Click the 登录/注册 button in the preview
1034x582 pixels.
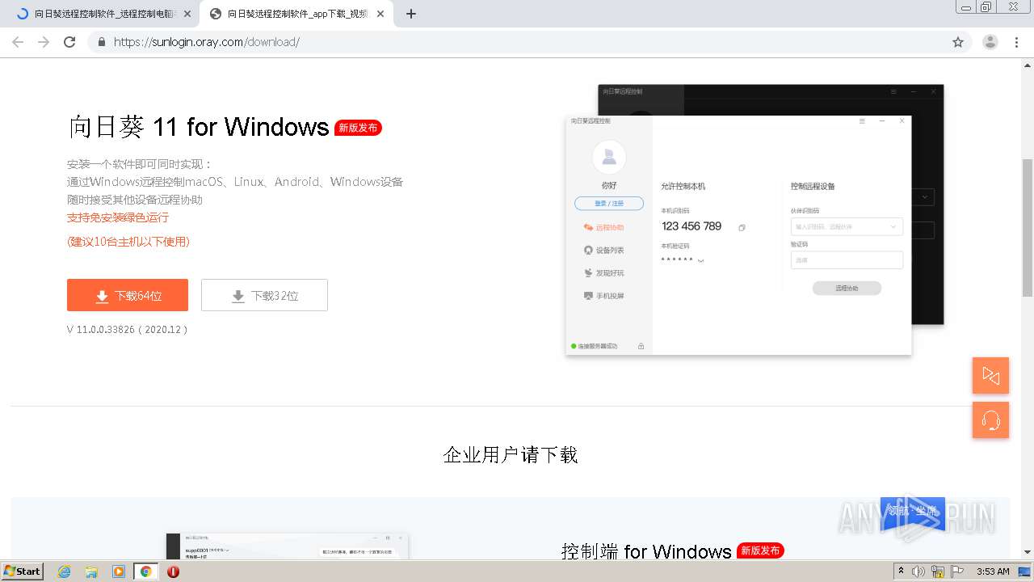pos(609,203)
